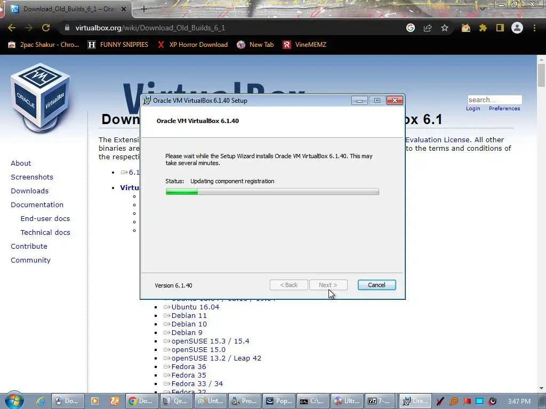Viewport: 546px width, 409px height.
Task: Visit the Contribute page
Action: [29, 246]
